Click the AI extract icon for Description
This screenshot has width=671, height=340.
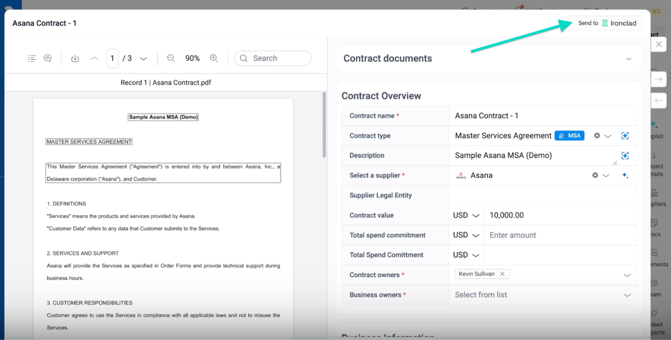(x=625, y=156)
